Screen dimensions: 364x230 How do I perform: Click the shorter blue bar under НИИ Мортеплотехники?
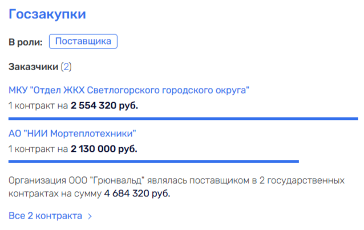[x=153, y=162]
